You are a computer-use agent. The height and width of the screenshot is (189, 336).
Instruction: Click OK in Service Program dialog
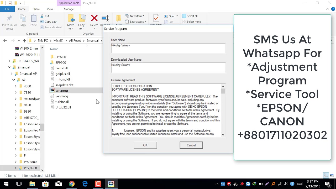[x=145, y=145]
